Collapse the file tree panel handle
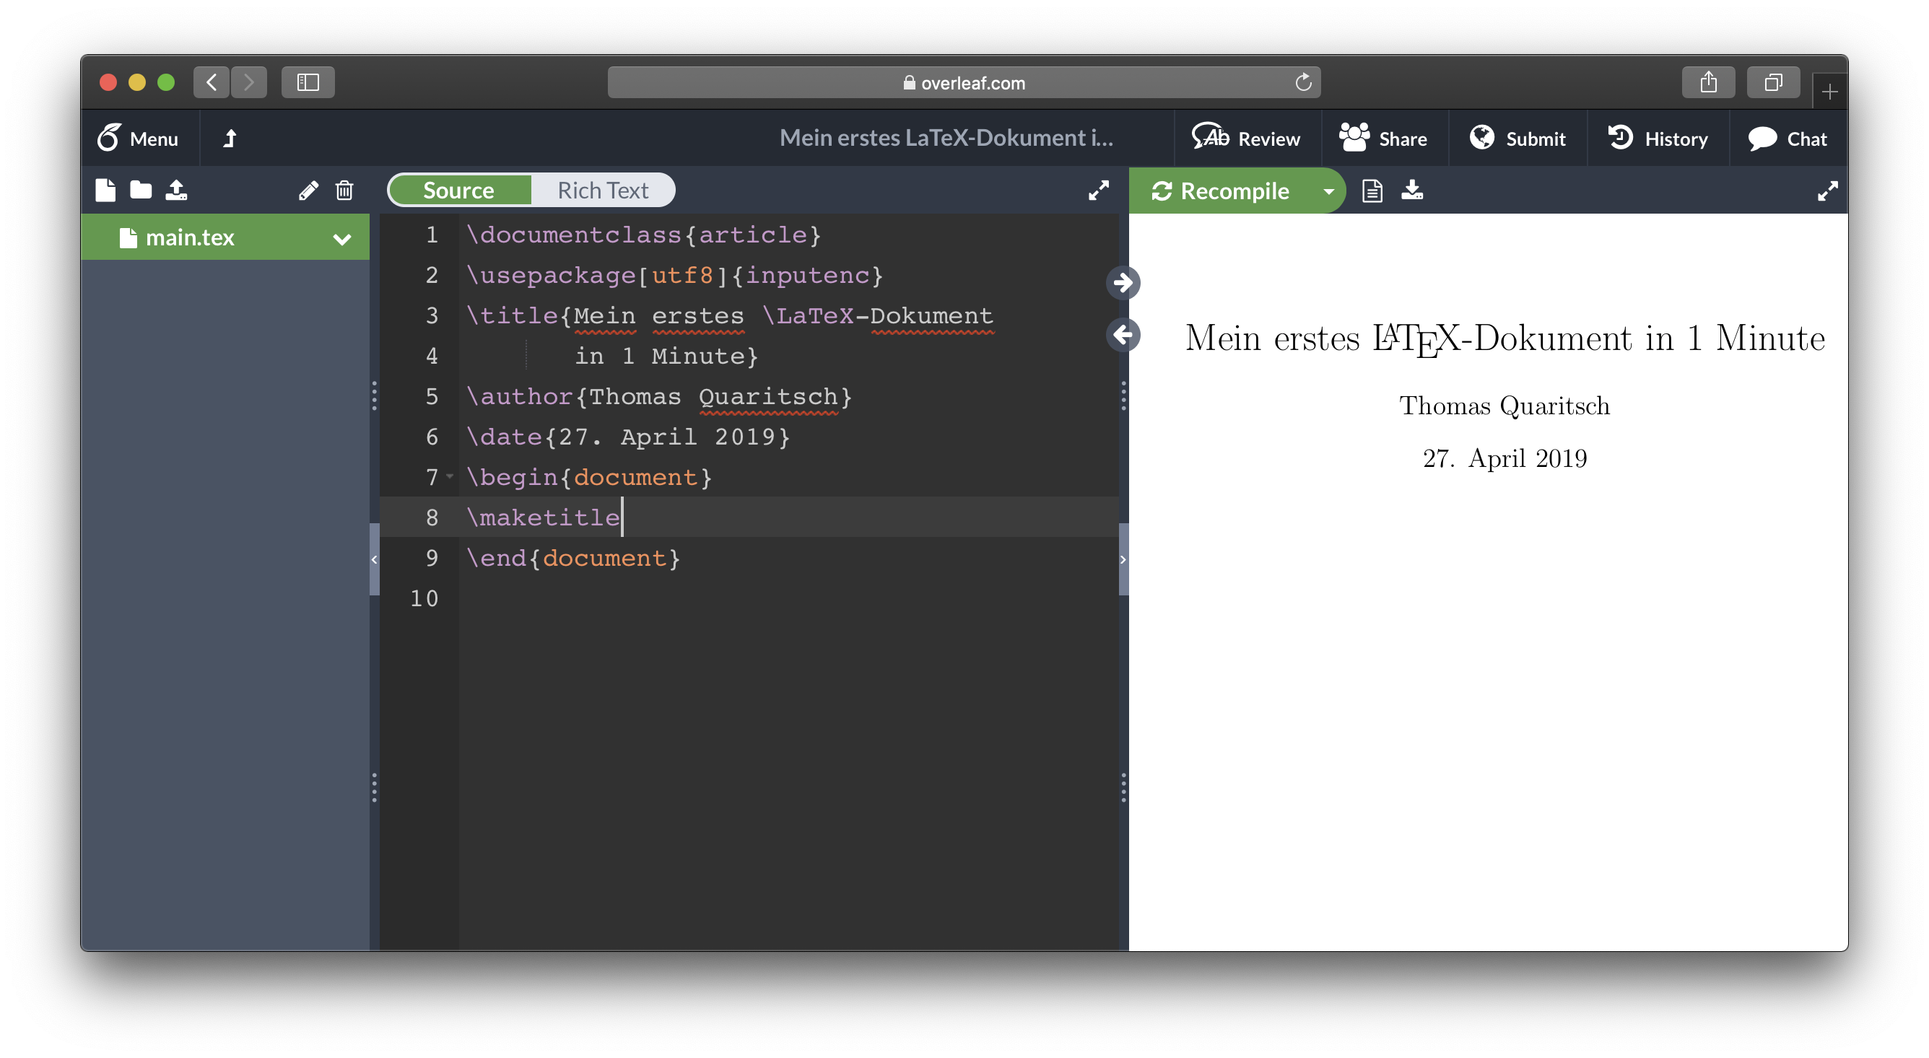The height and width of the screenshot is (1058, 1929). click(x=375, y=559)
